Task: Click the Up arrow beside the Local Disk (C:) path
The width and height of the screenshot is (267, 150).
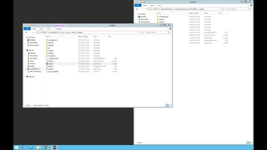Action: 35,32
